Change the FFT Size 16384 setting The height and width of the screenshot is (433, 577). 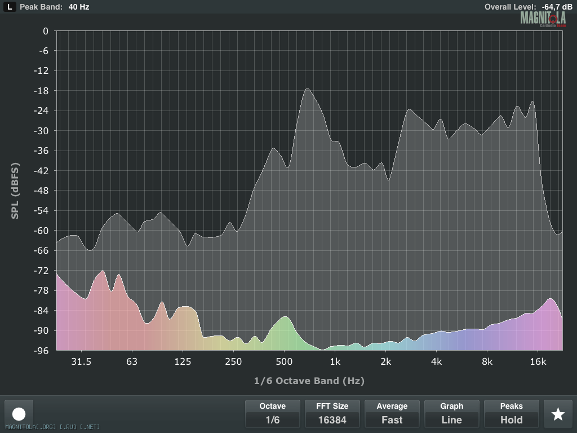332,414
